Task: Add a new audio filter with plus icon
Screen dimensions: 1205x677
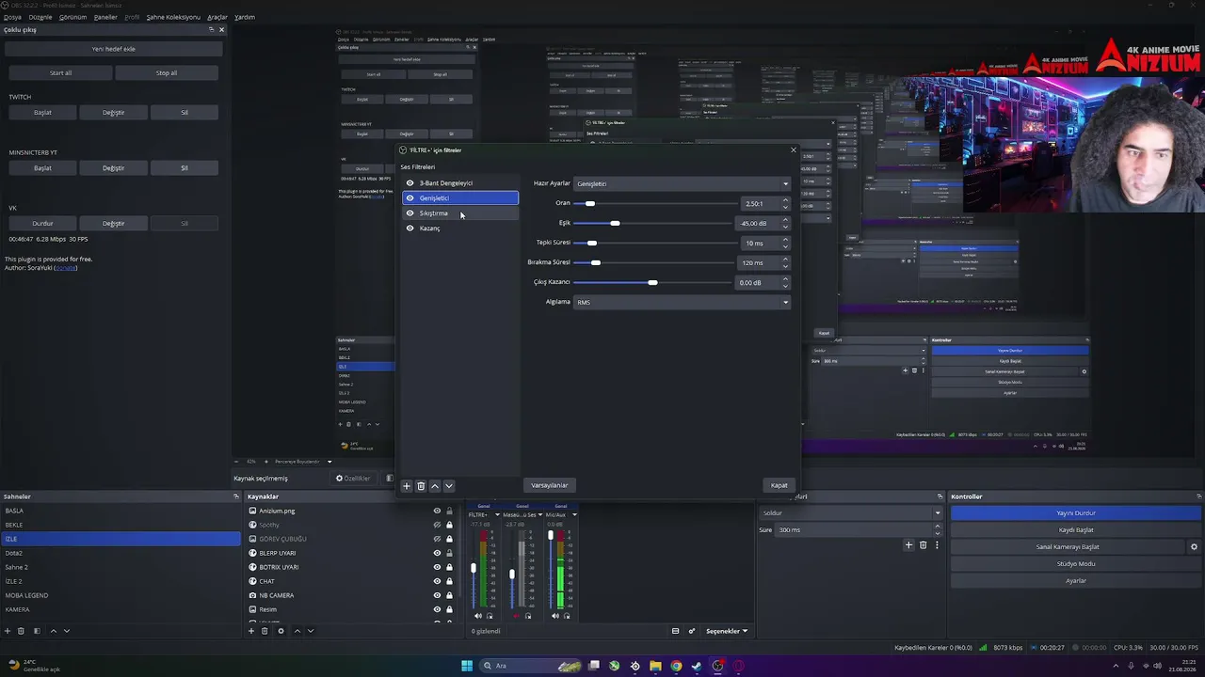Action: [407, 486]
